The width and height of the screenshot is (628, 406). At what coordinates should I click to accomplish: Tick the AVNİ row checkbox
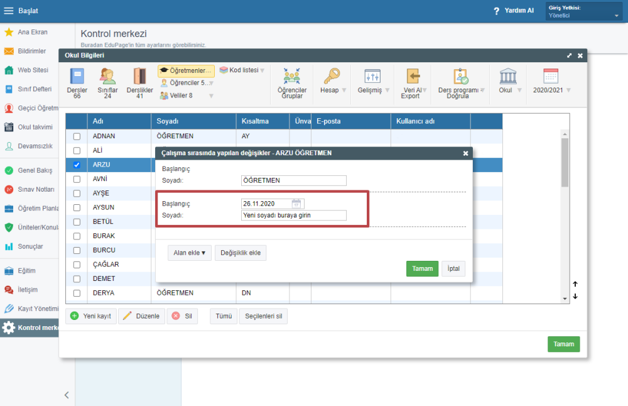[x=77, y=179]
